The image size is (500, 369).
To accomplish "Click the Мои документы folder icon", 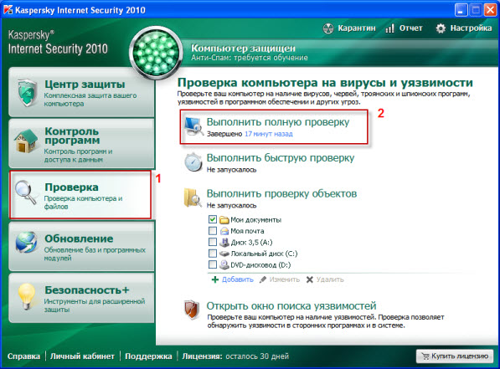I will [224, 220].
